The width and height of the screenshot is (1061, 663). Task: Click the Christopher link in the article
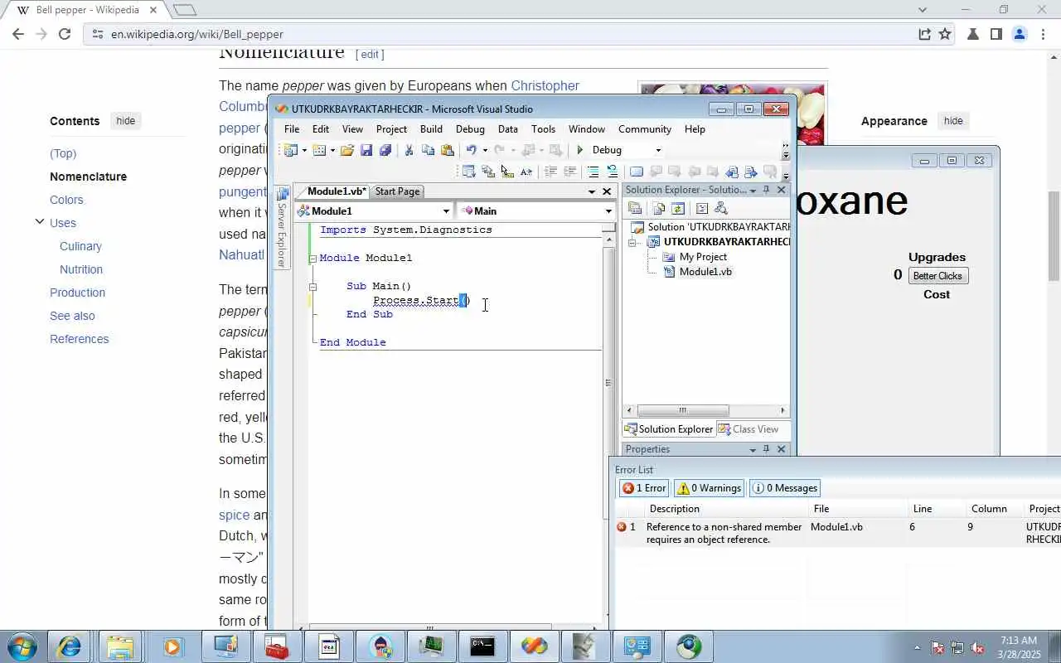pos(545,85)
